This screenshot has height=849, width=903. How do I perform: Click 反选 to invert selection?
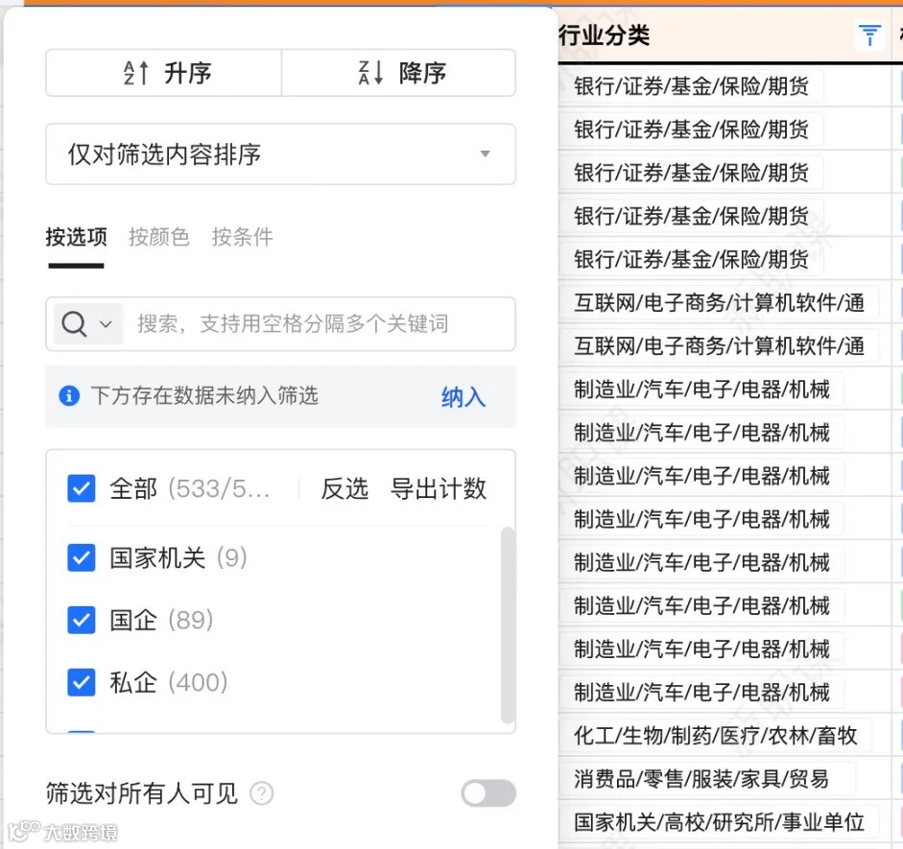point(345,488)
